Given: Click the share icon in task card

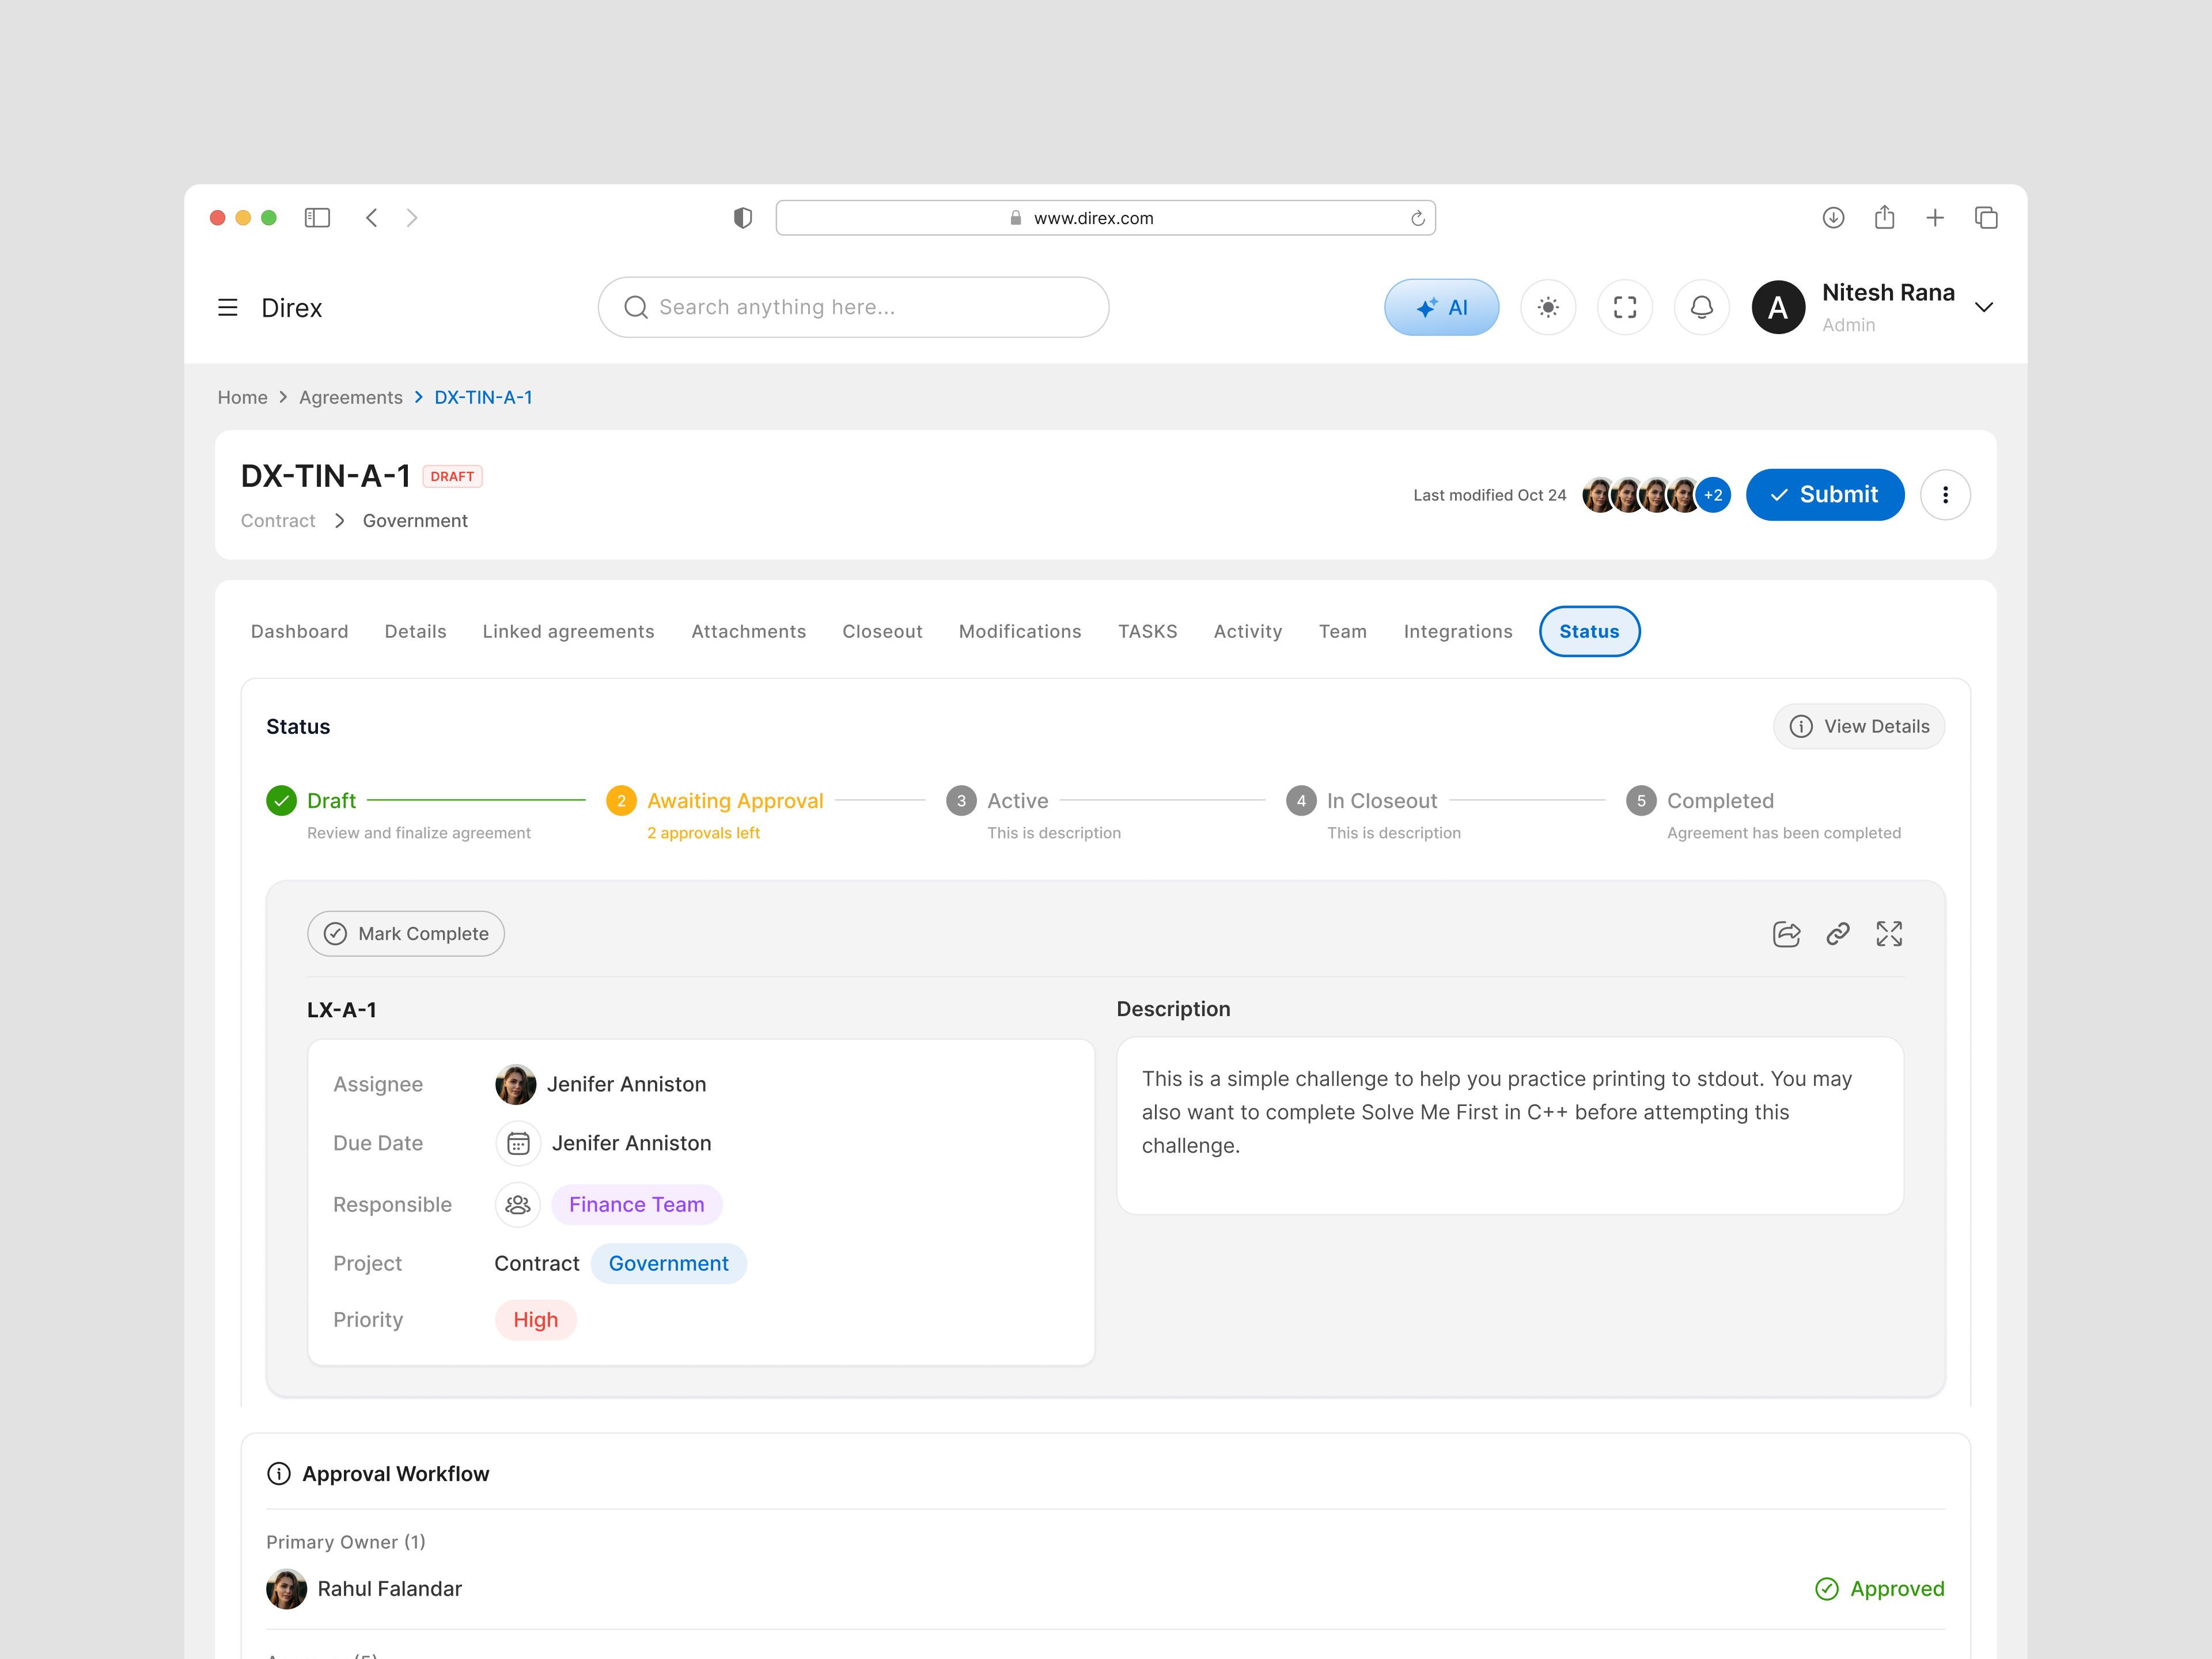Looking at the screenshot, I should (1786, 934).
